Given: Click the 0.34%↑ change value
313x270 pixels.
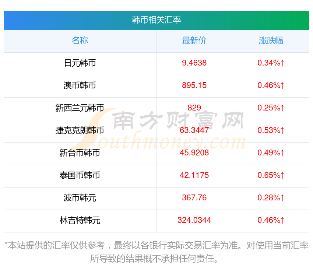Looking at the screenshot, I should point(271,63).
